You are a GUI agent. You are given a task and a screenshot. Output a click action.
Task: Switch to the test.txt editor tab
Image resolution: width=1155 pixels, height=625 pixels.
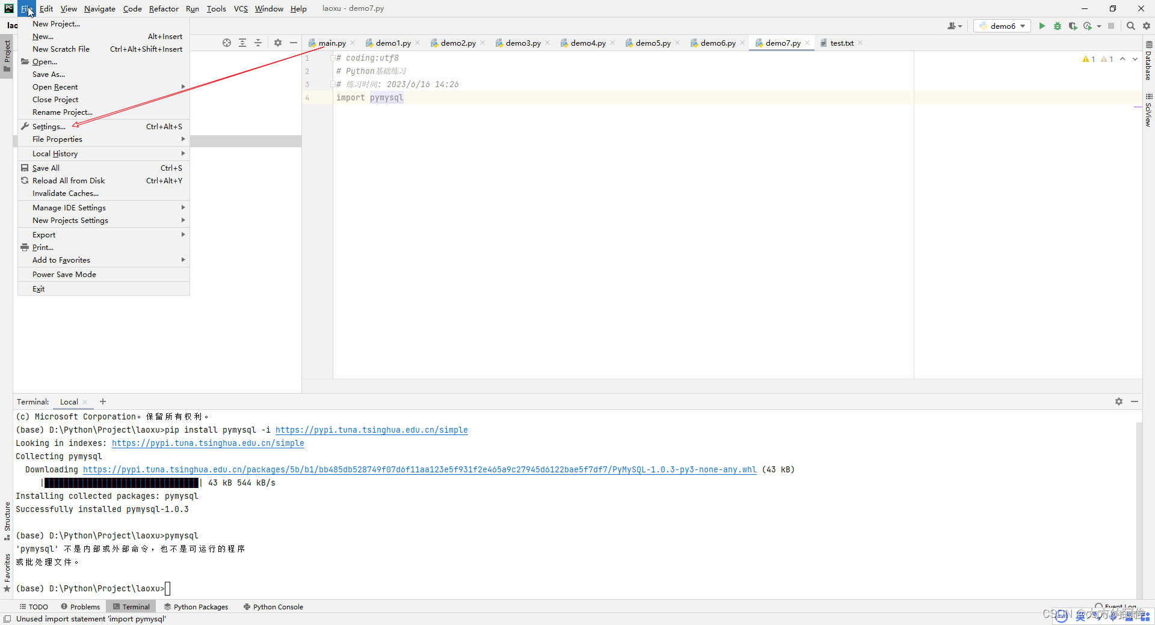842,43
